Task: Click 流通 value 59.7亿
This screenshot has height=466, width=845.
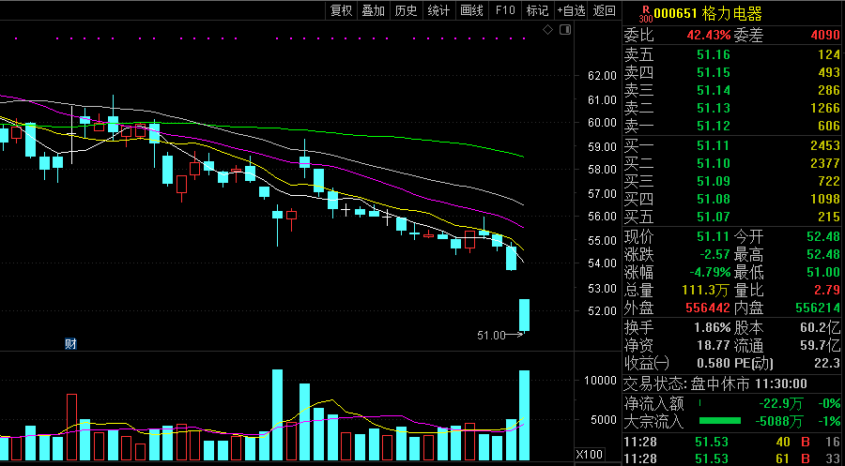Action: (820, 345)
